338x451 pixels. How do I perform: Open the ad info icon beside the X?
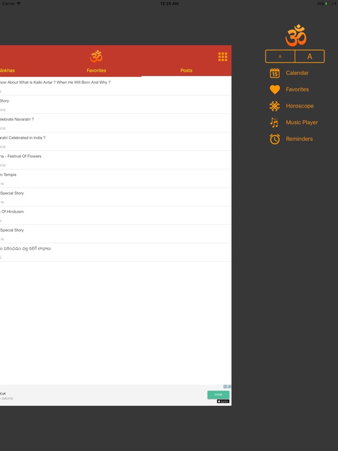pyautogui.click(x=225, y=387)
